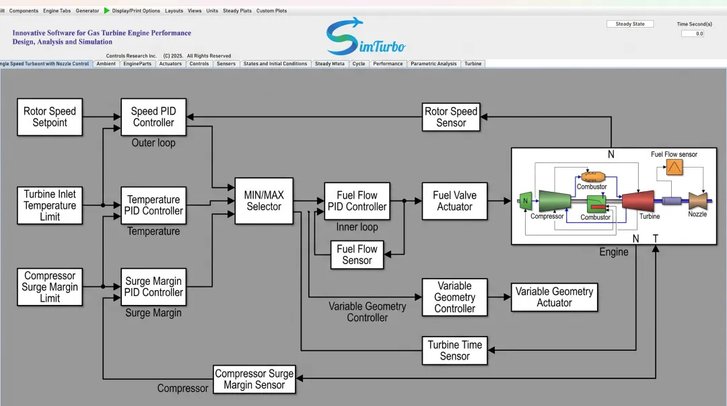Image resolution: width=727 pixels, height=406 pixels.
Task: Click Turbine Inlet Temperature Limit block
Action: (50, 205)
